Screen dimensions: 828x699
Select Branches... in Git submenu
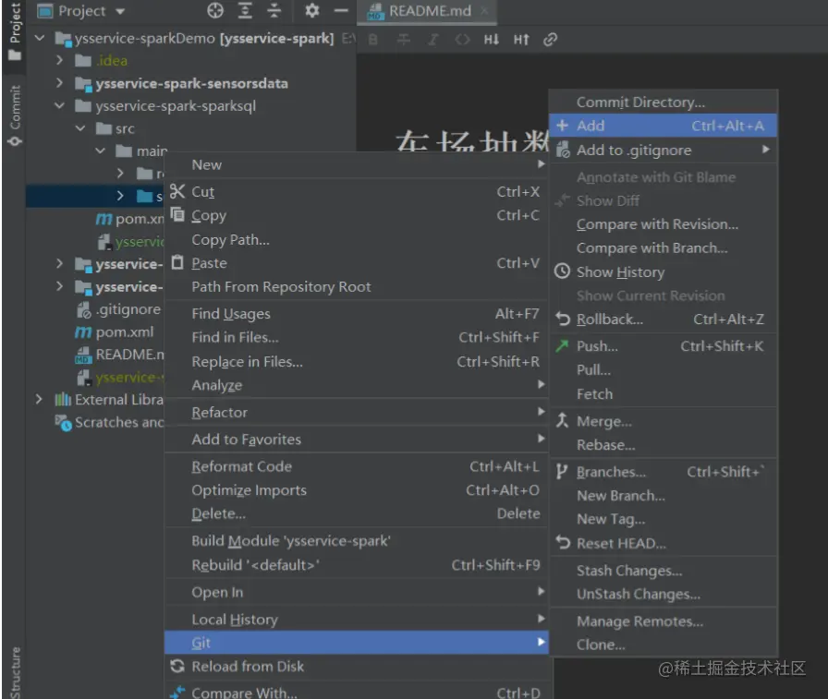664,472
